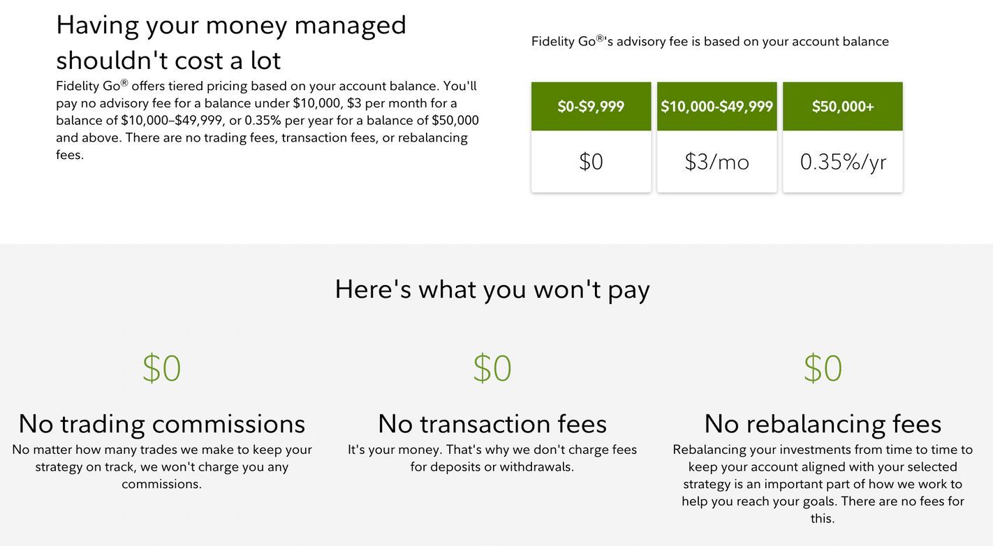Click the "Here's what you won't pay" heading
The height and width of the screenshot is (546, 993).
click(492, 289)
